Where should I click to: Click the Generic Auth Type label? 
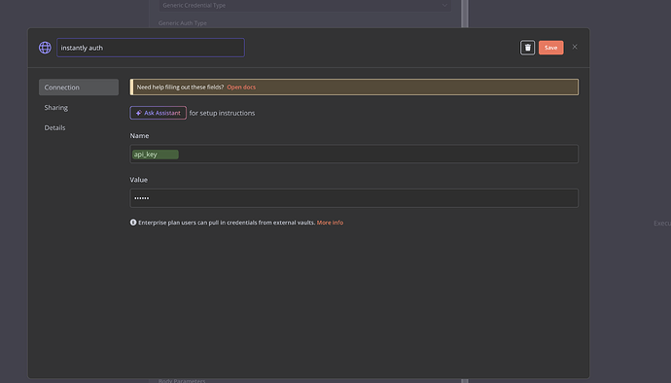(x=182, y=23)
